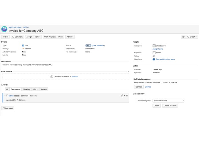Image resolution: width=199 pixels, height=141 pixels.
Task: Open the Activity tab
Action: point(44,89)
